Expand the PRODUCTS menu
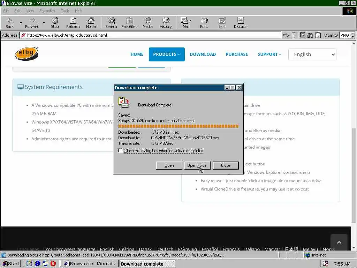 (x=167, y=54)
